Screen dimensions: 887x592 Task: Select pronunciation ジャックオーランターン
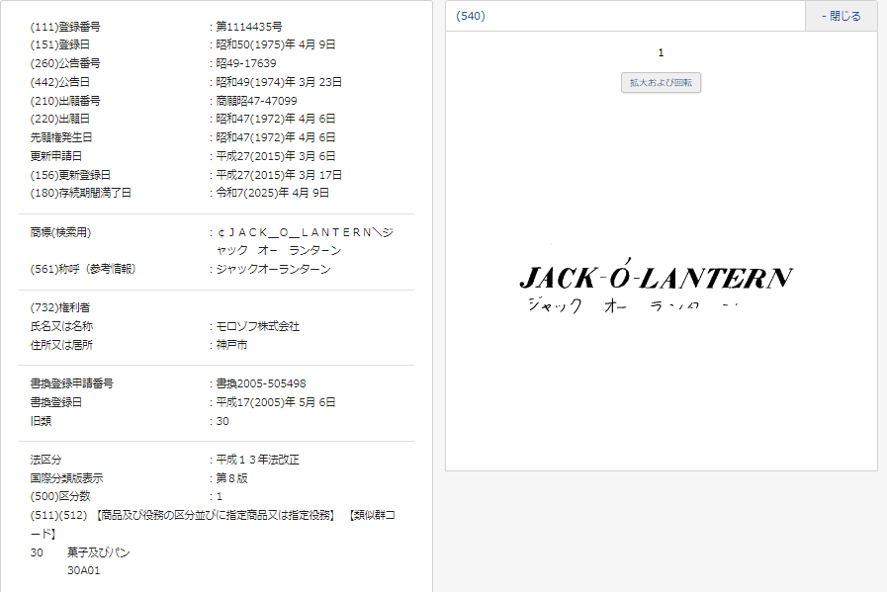coord(273,269)
